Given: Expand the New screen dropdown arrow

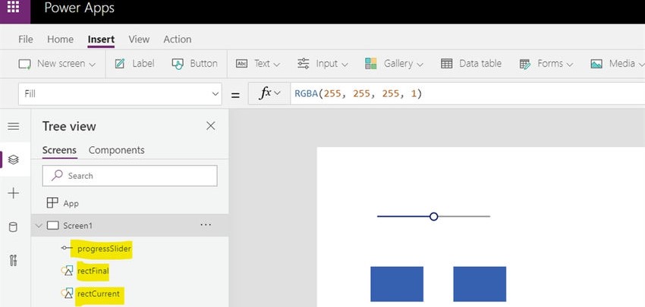Looking at the screenshot, I should (92, 64).
